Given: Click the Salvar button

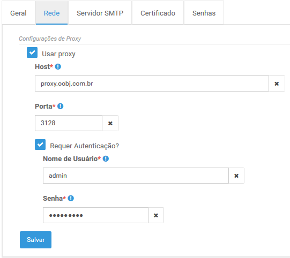Looking at the screenshot, I should (x=36, y=240).
